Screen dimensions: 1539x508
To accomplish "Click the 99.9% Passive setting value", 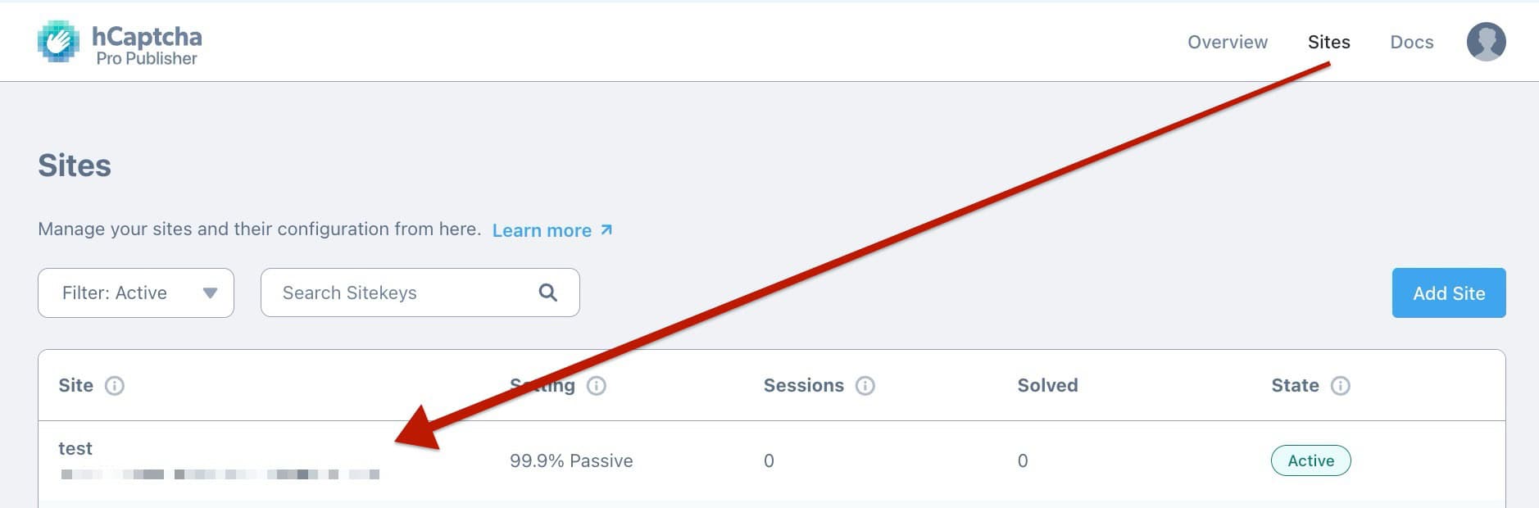I will 571,460.
